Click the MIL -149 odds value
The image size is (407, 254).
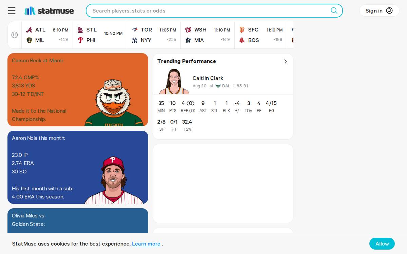63,40
